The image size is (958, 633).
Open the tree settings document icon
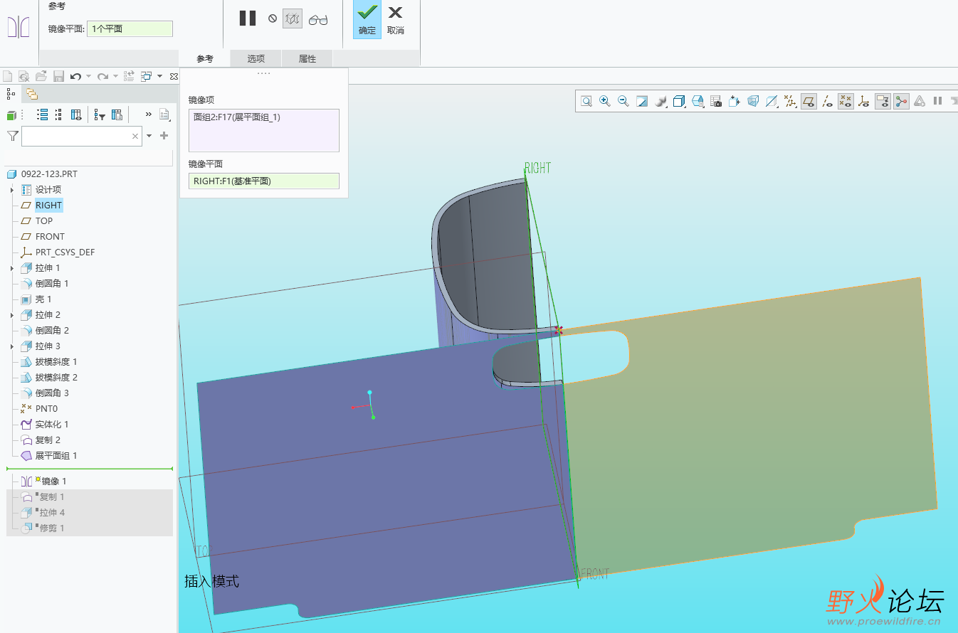point(164,115)
